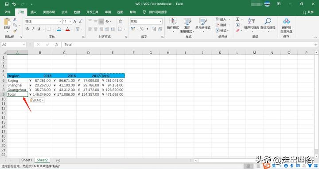Image resolution: width=319 pixels, height=169 pixels.
Task: Toggle align right button
Action: [x=101, y=29]
